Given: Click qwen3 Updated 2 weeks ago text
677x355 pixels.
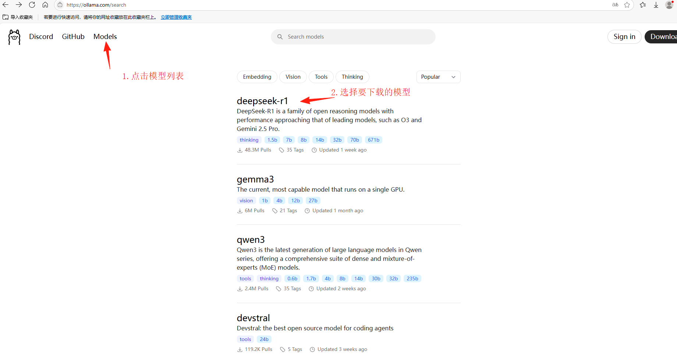Looking at the screenshot, I should pos(341,288).
